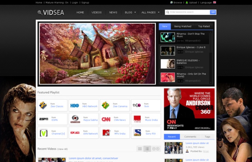This screenshot has height=162, width=252.
Task: Open the Zee Cenema logo
Action: pyautogui.click(x=105, y=105)
